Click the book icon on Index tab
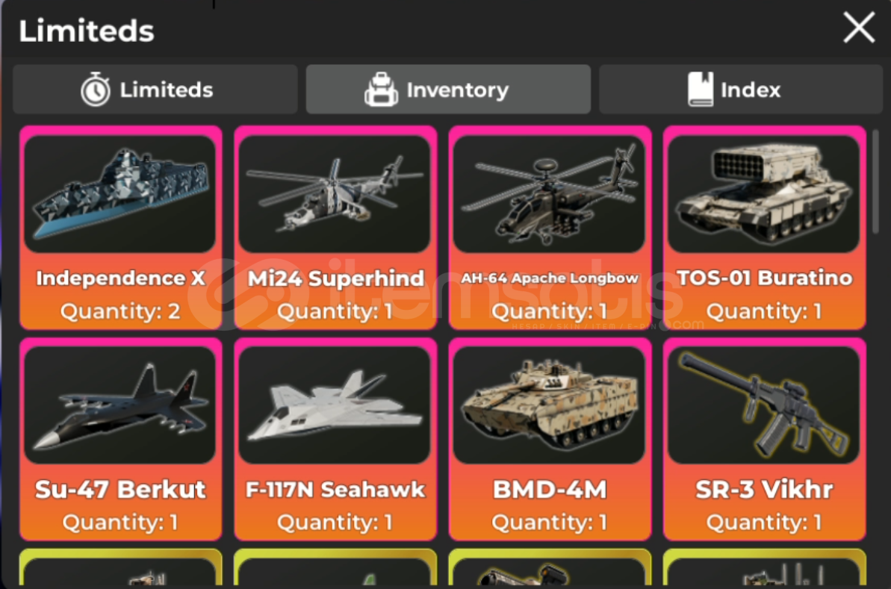The image size is (891, 589). pyautogui.click(x=700, y=89)
